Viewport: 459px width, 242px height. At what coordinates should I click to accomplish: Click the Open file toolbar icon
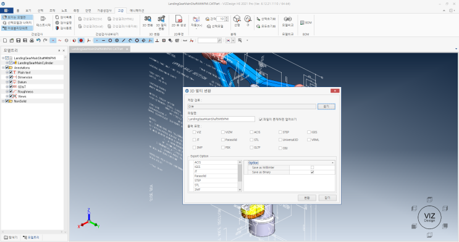point(11,40)
